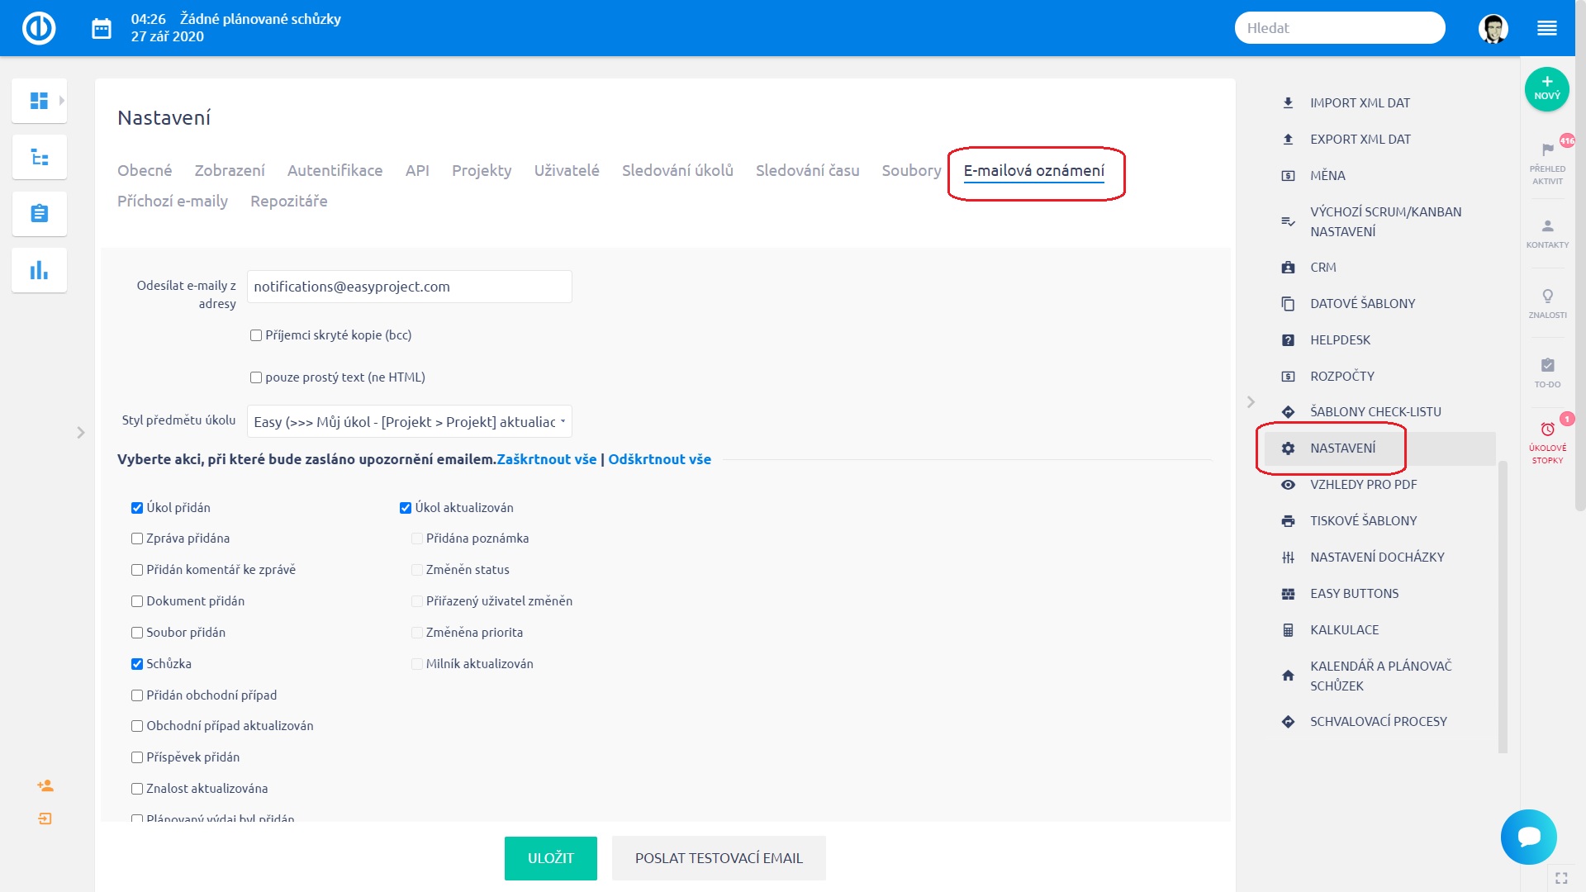Click the calendar icon in top bar
The width and height of the screenshot is (1586, 892).
(101, 29)
